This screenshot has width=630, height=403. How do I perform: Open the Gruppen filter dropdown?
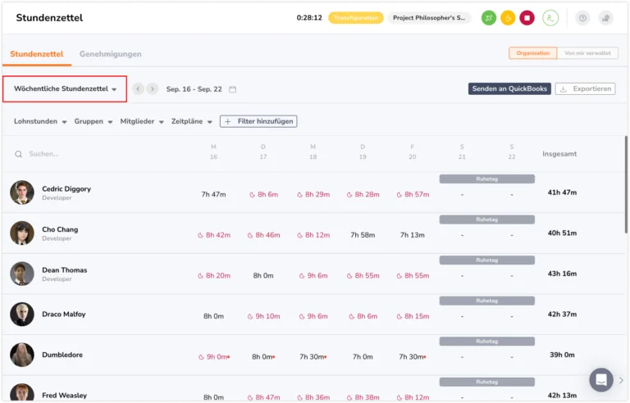[x=94, y=121]
